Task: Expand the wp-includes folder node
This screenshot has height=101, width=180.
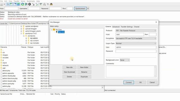Action: 26,43
